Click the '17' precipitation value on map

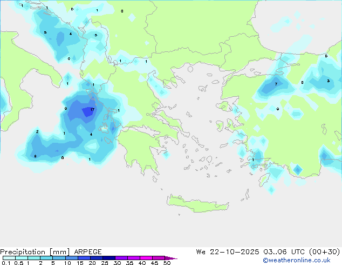click(92, 110)
